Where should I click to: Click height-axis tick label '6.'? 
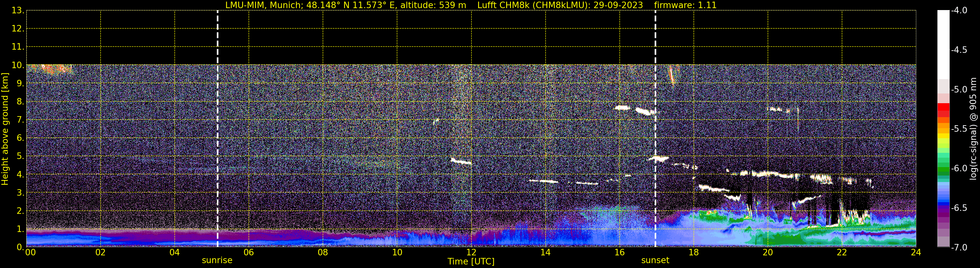[x=20, y=138]
